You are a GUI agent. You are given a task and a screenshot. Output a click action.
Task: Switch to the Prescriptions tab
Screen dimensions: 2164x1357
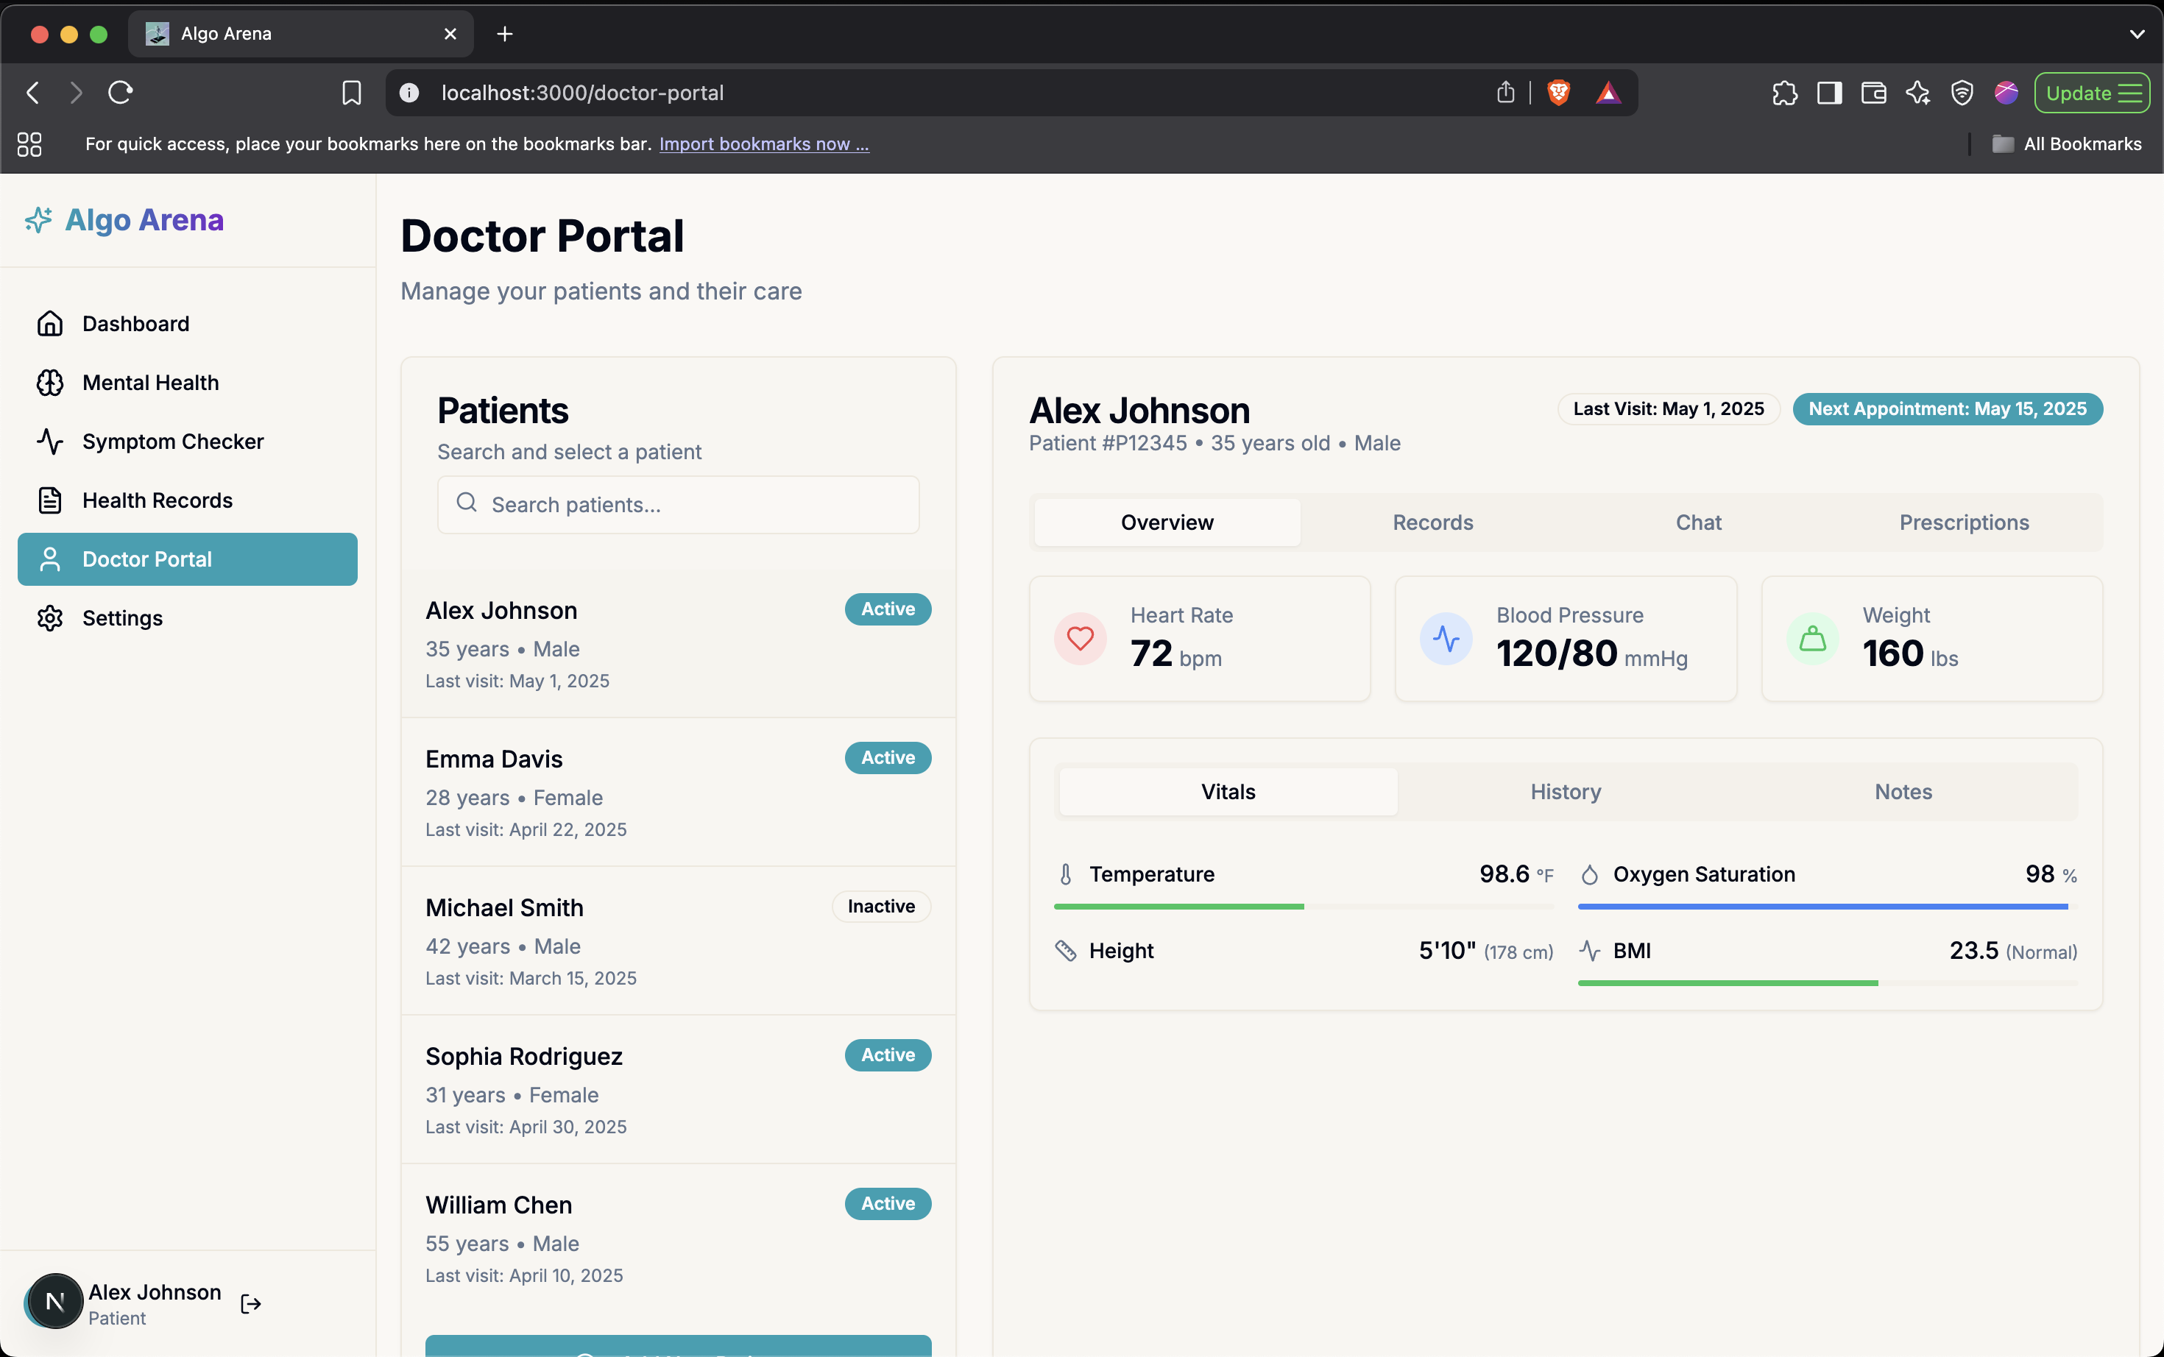pyautogui.click(x=1963, y=522)
